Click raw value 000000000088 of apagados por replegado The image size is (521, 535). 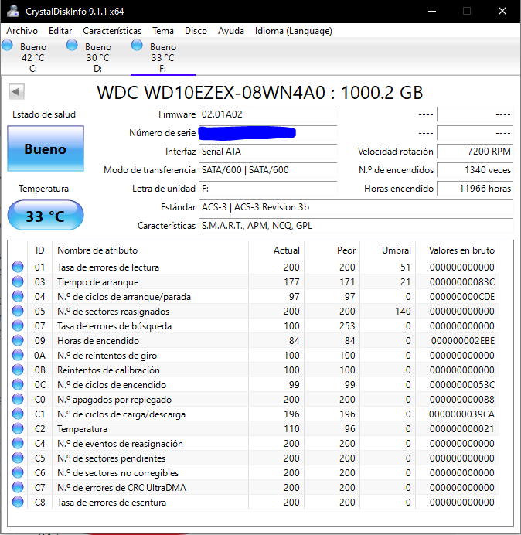[x=462, y=399]
